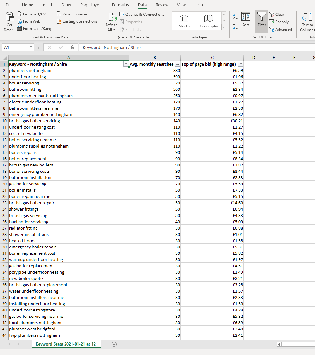The image size is (315, 355).
Task: Select cell 'plumber west bridgford'
Action: pos(69,329)
